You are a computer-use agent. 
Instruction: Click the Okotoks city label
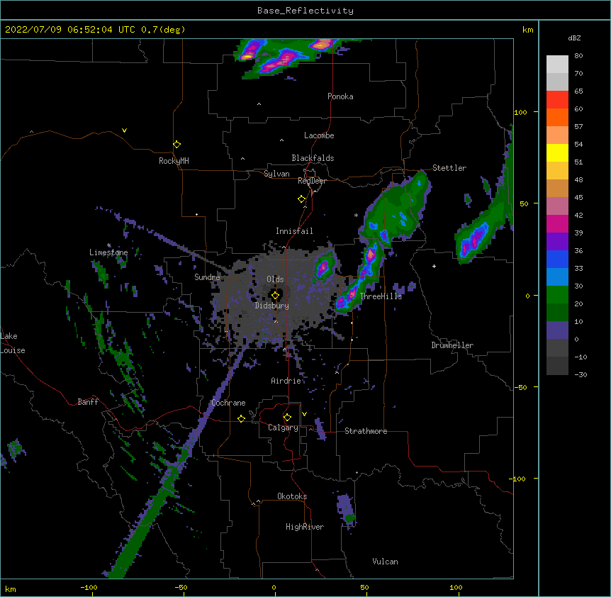pyautogui.click(x=292, y=496)
